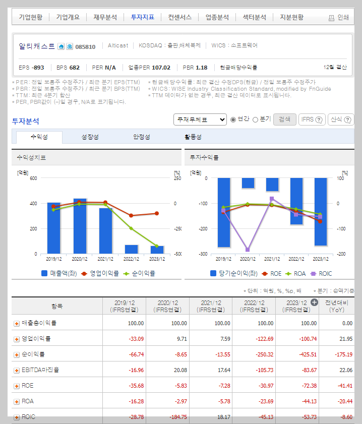Open the 투자지표 menu tab
The height and width of the screenshot is (424, 362).
pos(143,17)
